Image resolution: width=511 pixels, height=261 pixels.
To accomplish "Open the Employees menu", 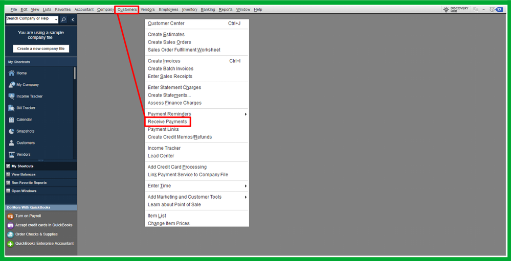I will coord(168,9).
